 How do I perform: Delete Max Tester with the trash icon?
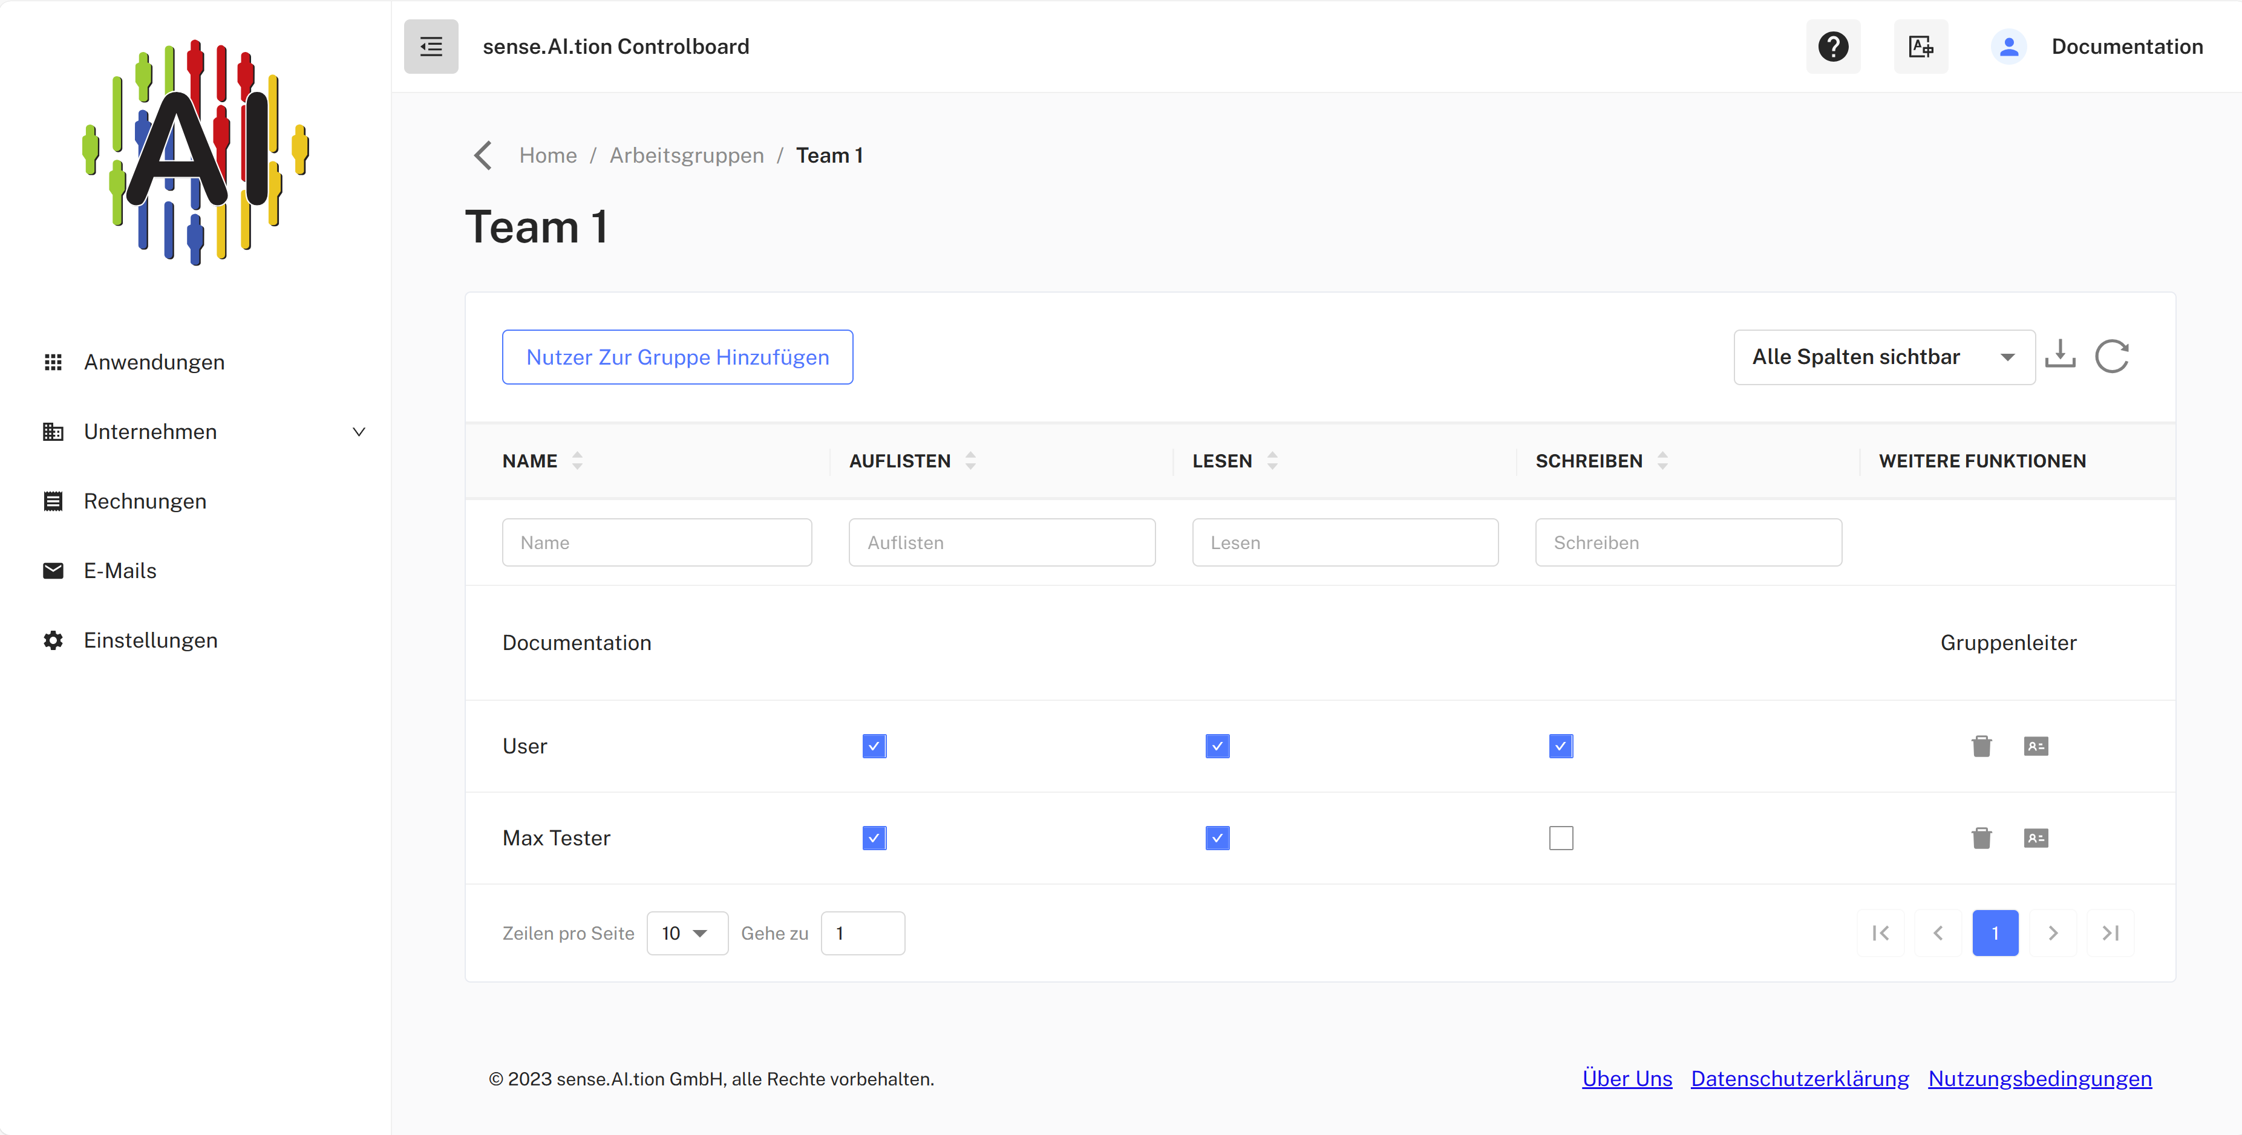(1982, 839)
